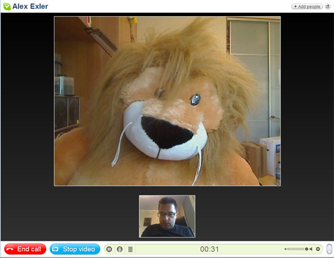
Task: Toggle the vertical switch beside the call toolbar
Action: pyautogui.click(x=329, y=249)
